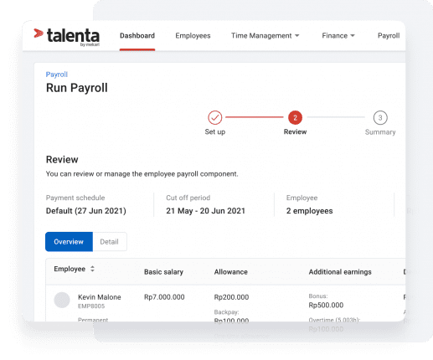Click the employee ID EMP8005
The image size is (433, 360).
(91, 306)
